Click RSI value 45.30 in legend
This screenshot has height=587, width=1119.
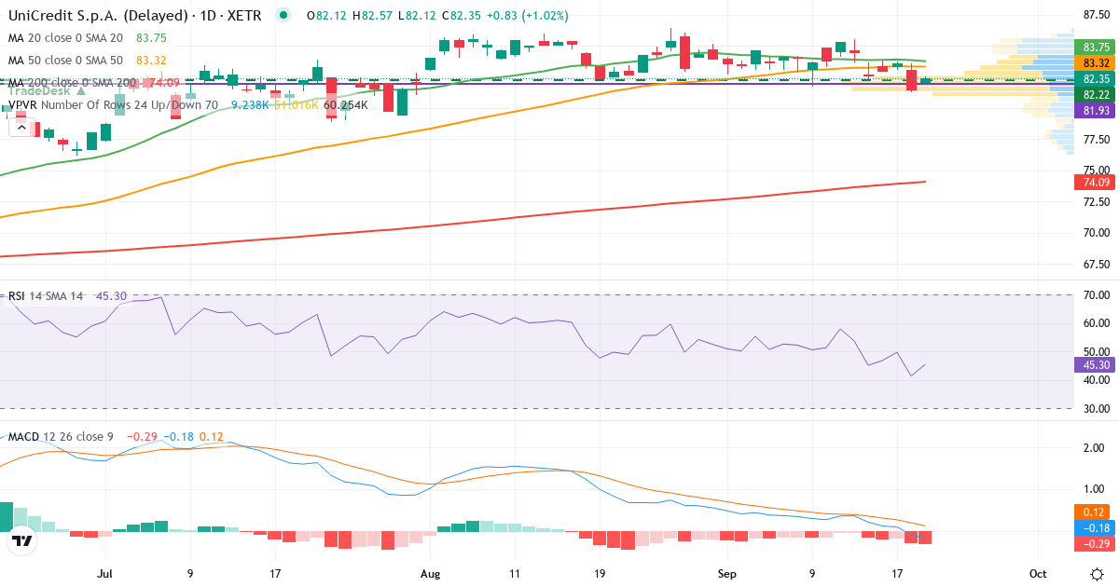111,296
